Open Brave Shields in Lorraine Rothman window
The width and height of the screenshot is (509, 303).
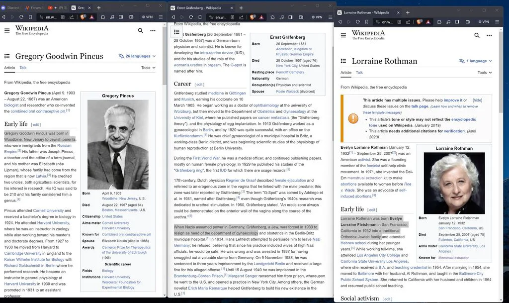point(420,22)
